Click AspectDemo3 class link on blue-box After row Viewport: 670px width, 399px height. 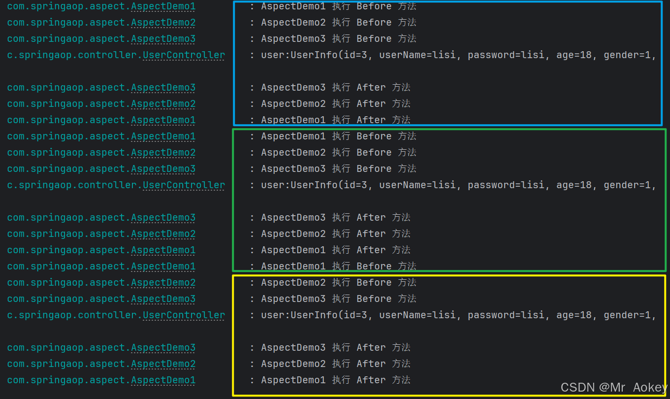[163, 88]
